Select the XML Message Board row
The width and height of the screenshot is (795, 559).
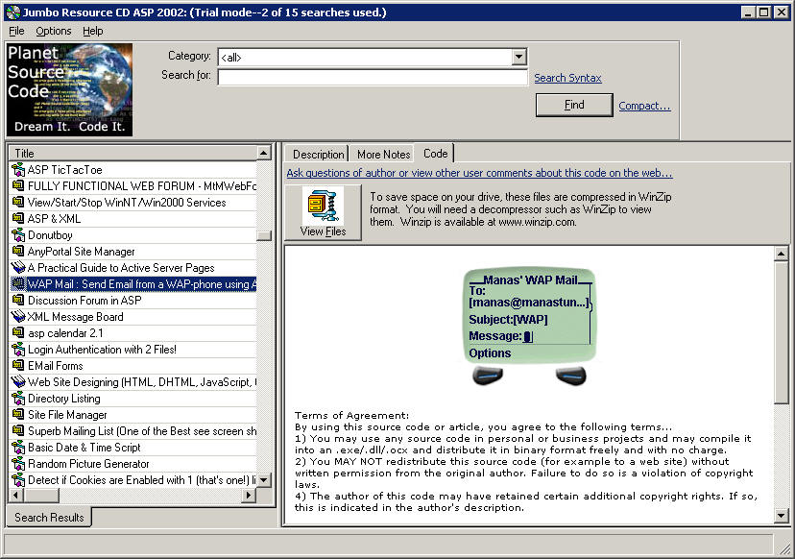point(133,317)
